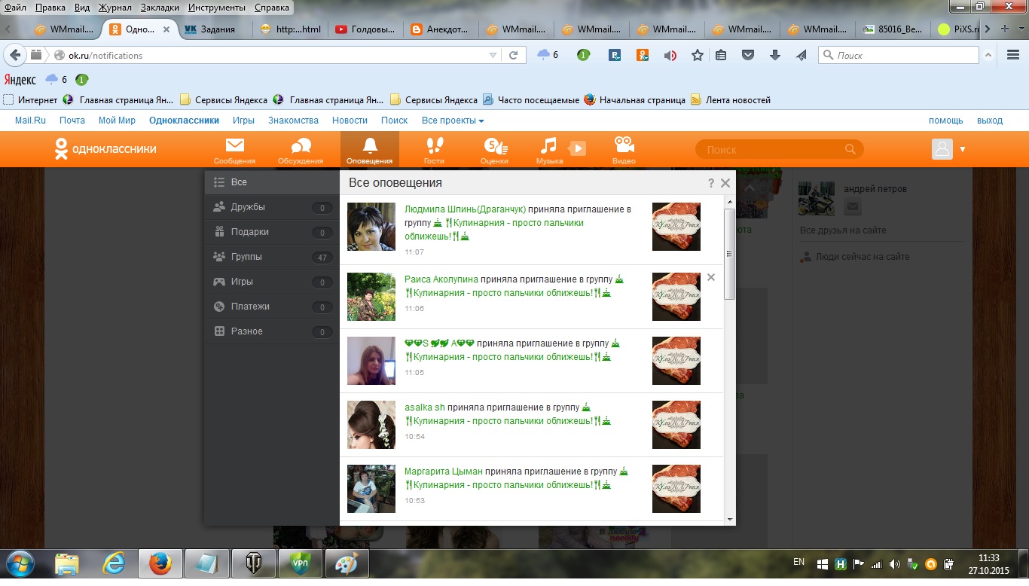
Task: Open the group image beside asalka sh notification
Action: point(676,425)
